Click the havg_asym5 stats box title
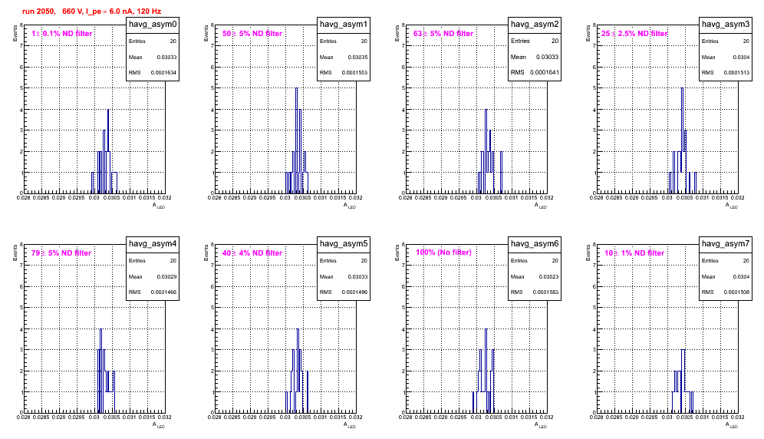 click(344, 243)
